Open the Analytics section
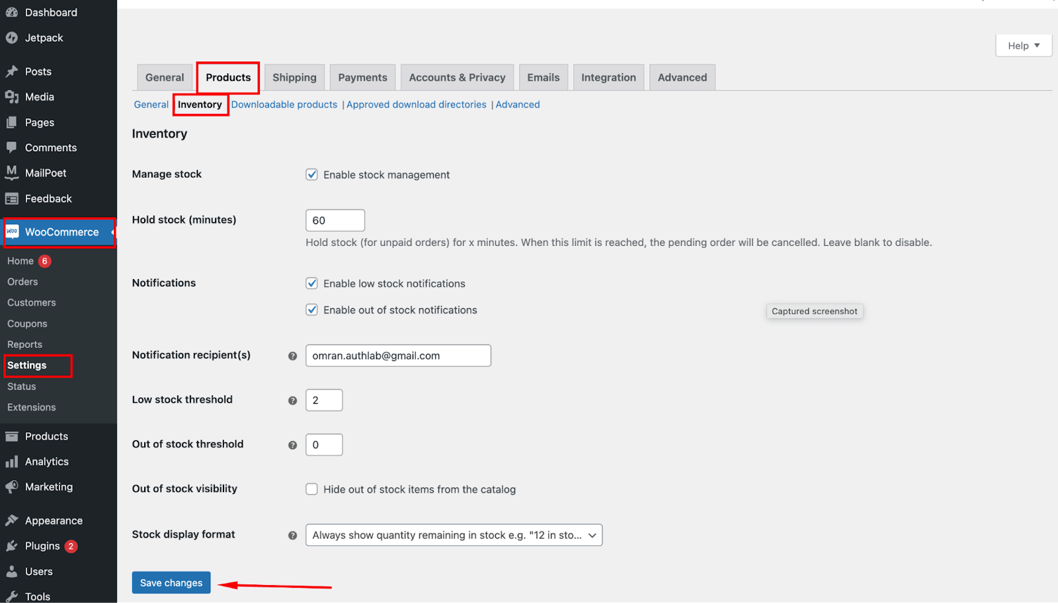 tap(13, 461)
